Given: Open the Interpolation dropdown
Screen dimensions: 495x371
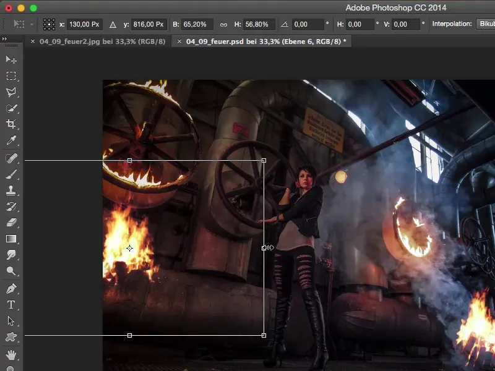Looking at the screenshot, I should pos(486,24).
